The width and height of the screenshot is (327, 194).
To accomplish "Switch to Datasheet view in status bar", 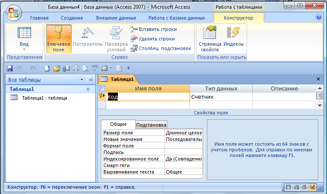I will [x=288, y=187].
